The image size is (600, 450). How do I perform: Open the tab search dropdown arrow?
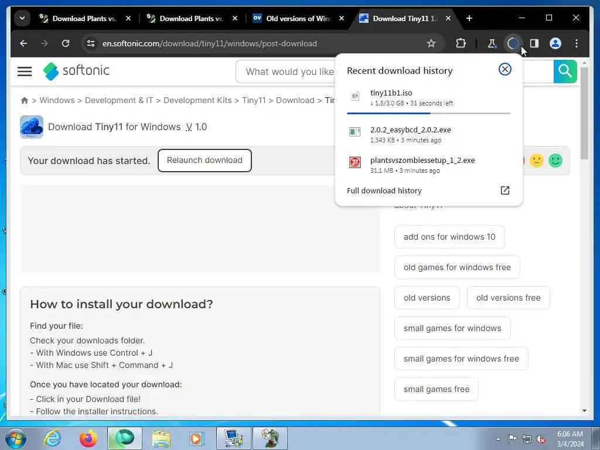tap(22, 18)
